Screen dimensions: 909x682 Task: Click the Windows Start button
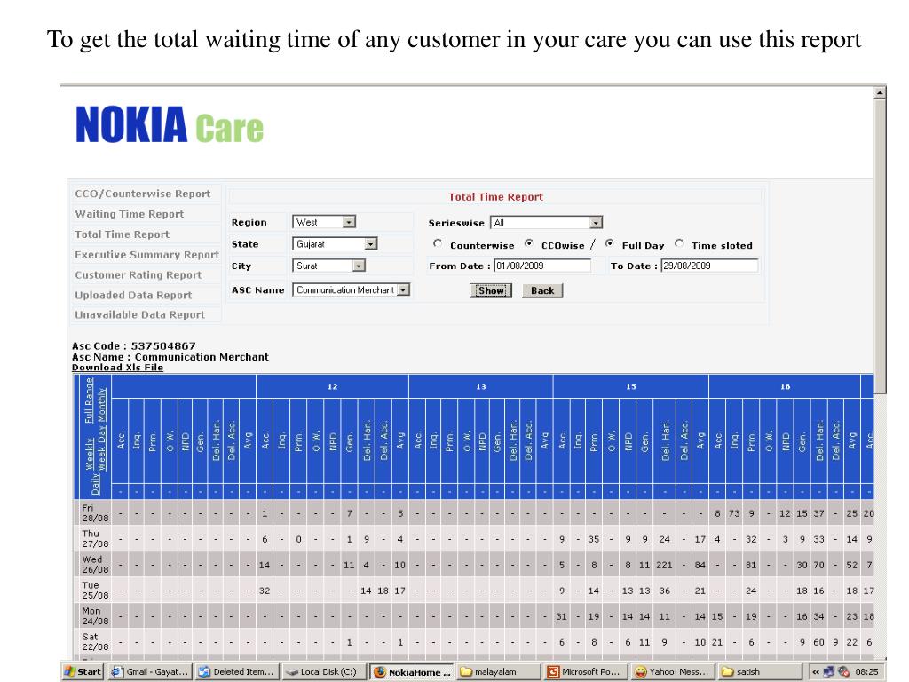83,671
